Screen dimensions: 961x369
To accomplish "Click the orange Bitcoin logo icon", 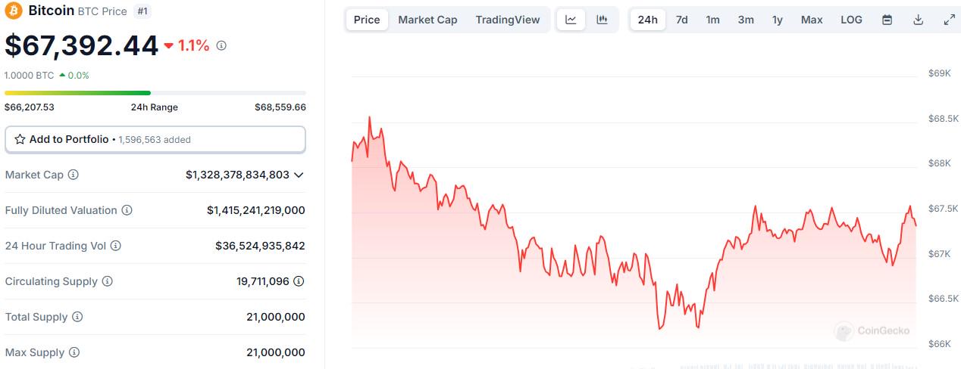I will [14, 11].
